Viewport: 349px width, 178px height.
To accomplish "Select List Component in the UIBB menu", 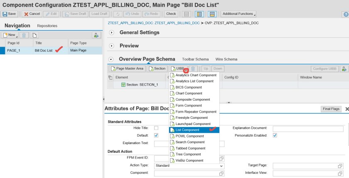I will pyautogui.click(x=194, y=130).
